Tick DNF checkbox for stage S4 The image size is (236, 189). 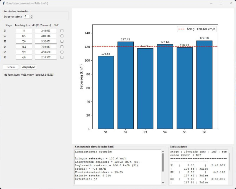[62, 47]
